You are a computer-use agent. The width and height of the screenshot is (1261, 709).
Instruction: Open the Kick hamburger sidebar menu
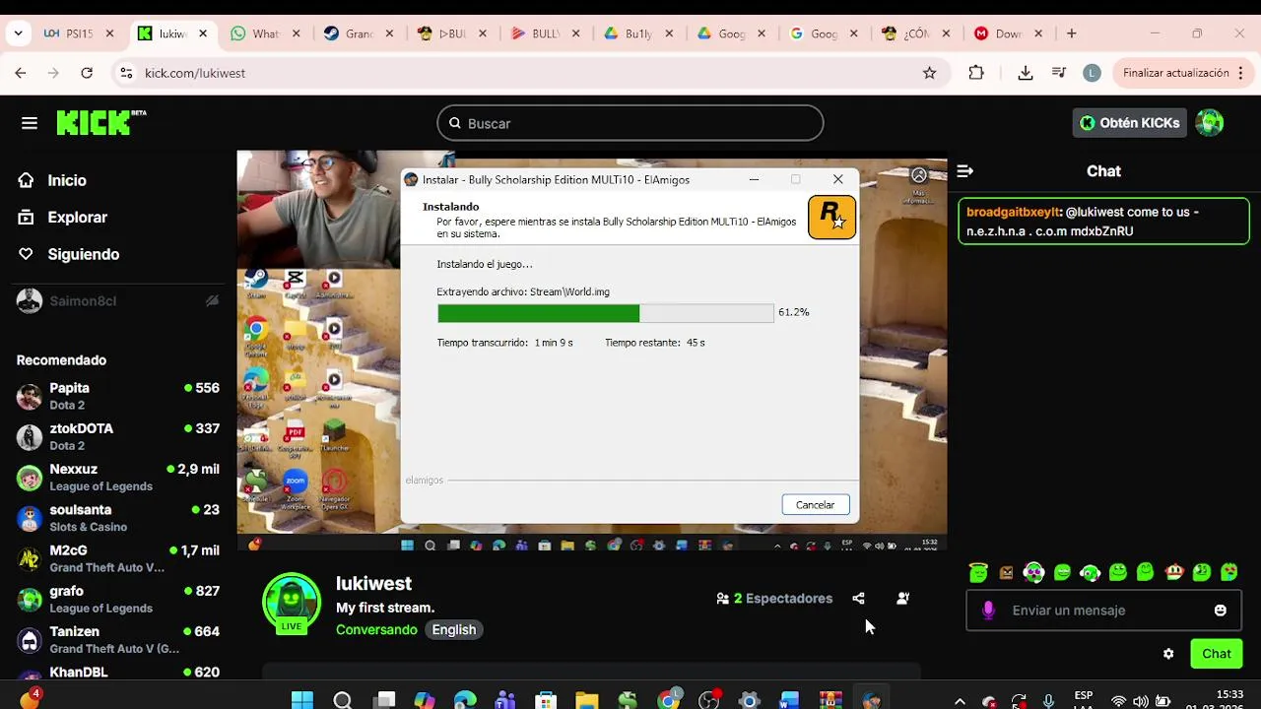pyautogui.click(x=30, y=123)
